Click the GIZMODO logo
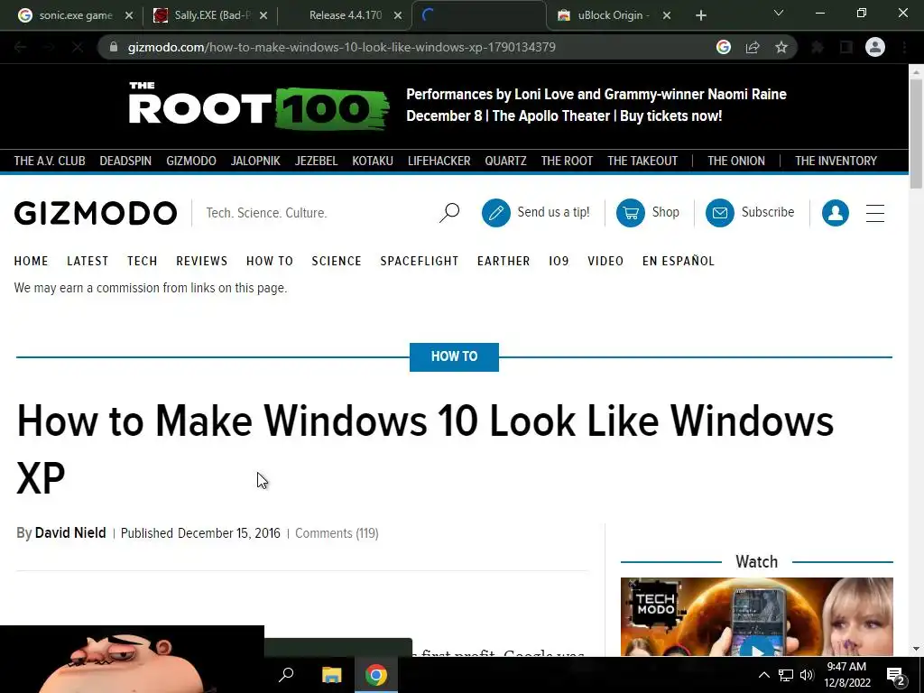Screen dimensions: 924x693 tap(96, 213)
